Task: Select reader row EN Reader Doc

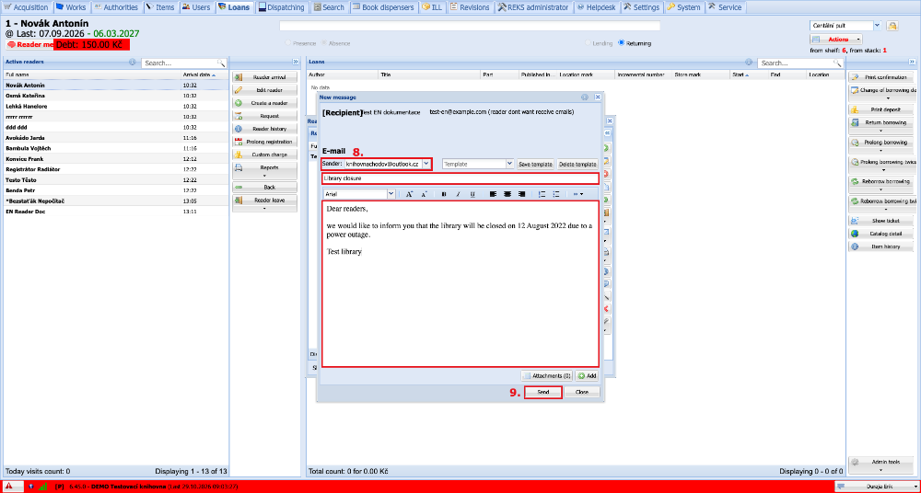Action: coord(114,212)
